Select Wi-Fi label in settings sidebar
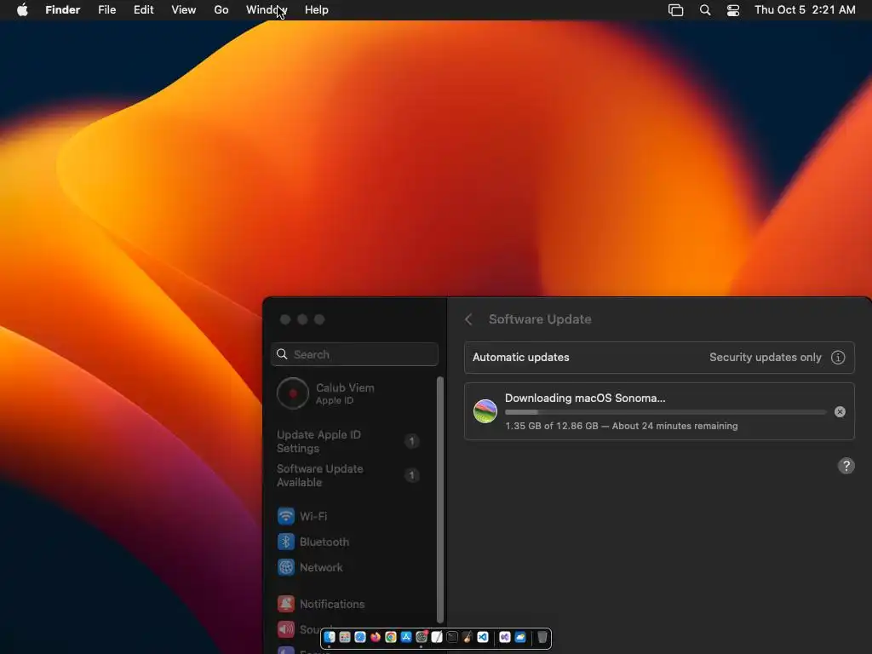Screen dimensions: 872x654 pyautogui.click(x=313, y=516)
